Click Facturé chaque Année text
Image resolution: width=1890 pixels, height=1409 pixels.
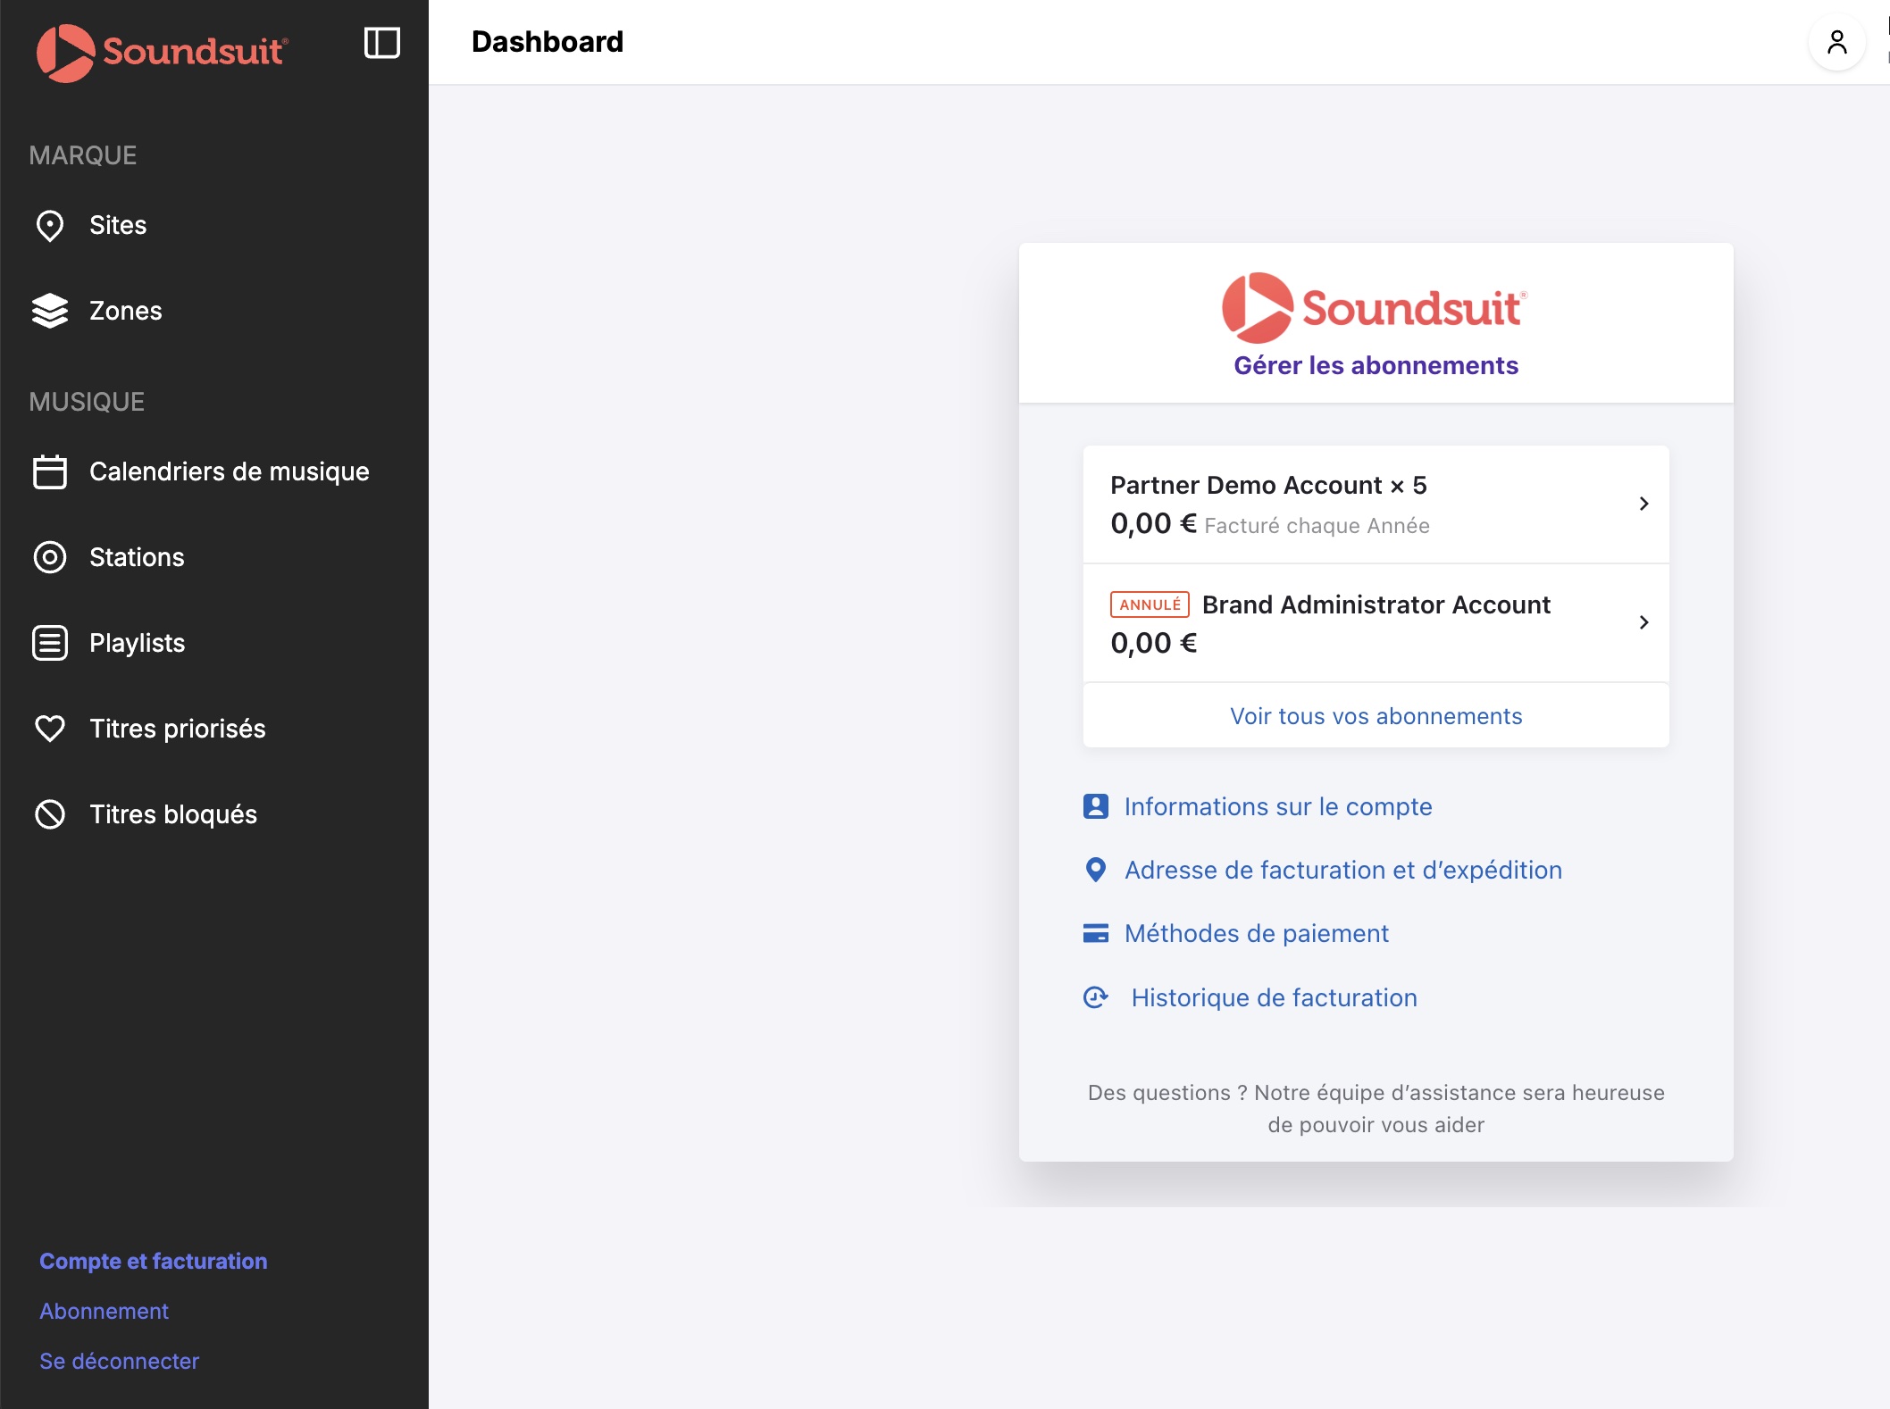(1317, 526)
